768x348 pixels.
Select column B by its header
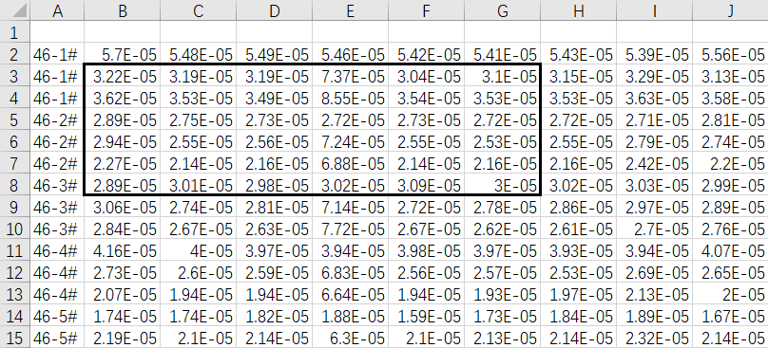pyautogui.click(x=123, y=10)
